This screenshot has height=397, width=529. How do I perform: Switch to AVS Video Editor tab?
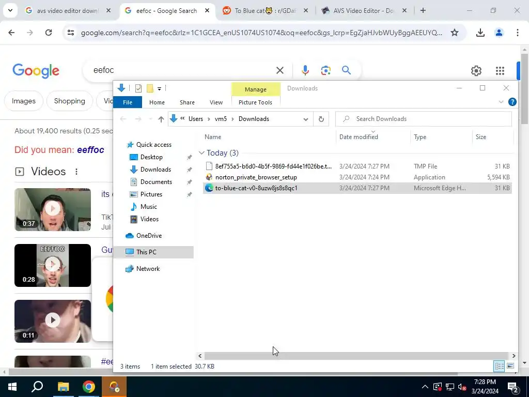(x=363, y=10)
